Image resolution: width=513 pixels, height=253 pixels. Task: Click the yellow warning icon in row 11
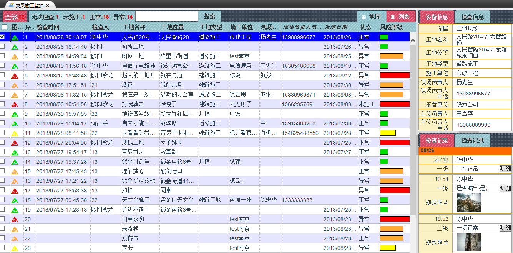click(x=15, y=133)
